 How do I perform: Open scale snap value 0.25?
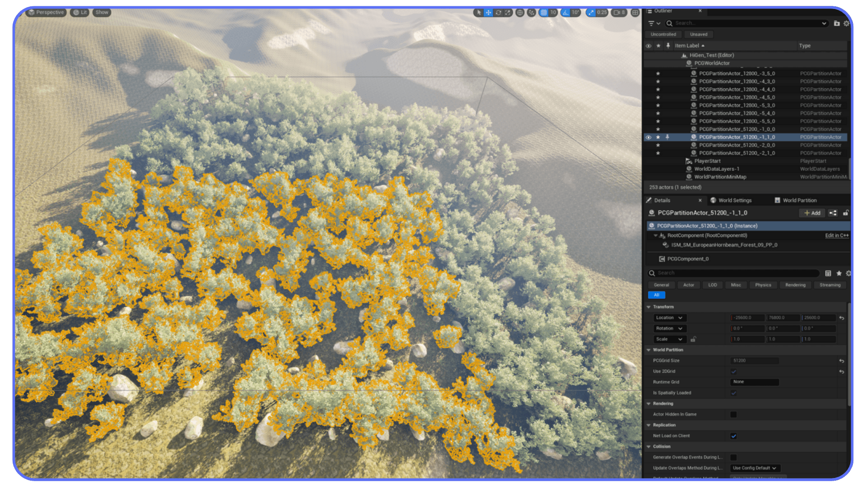click(x=602, y=13)
